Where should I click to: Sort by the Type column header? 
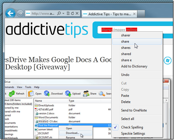point(84,101)
